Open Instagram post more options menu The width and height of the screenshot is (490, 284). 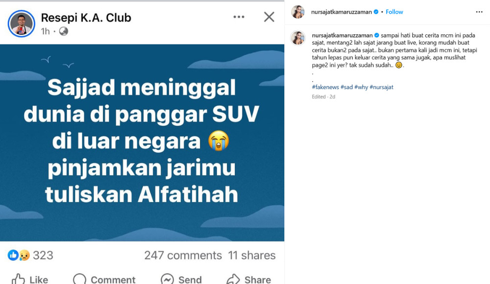click(479, 12)
